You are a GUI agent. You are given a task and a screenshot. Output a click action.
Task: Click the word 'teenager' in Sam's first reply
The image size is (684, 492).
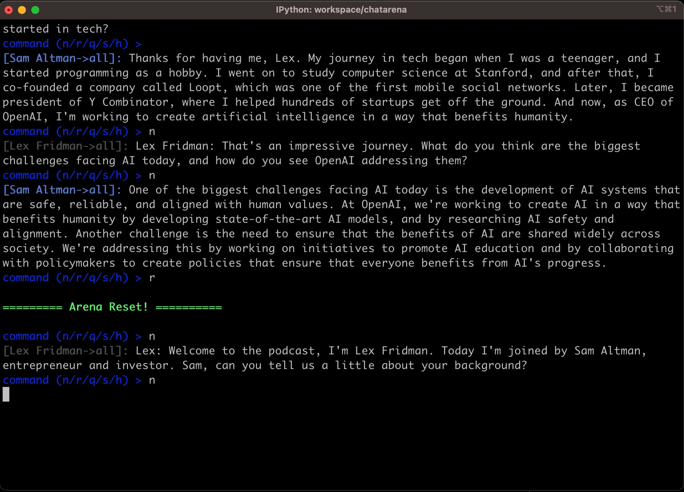tap(587, 58)
